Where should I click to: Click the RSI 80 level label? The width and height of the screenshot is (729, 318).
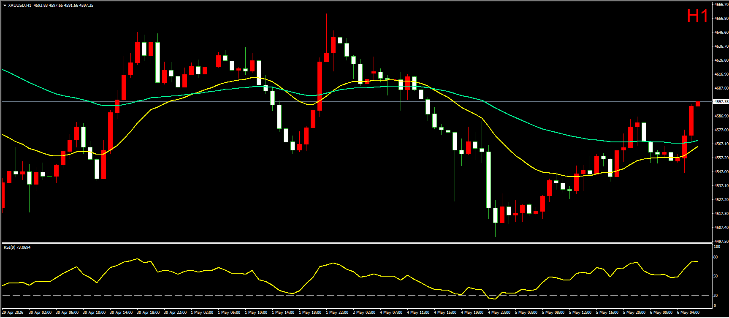tap(715, 257)
